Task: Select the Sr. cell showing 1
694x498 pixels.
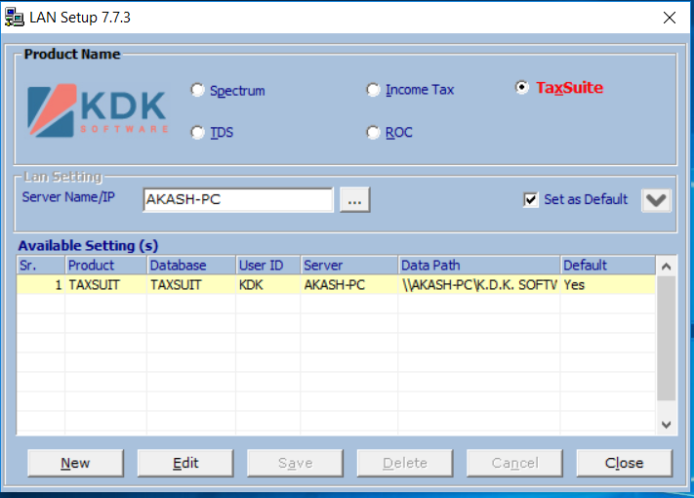Action: tap(41, 284)
